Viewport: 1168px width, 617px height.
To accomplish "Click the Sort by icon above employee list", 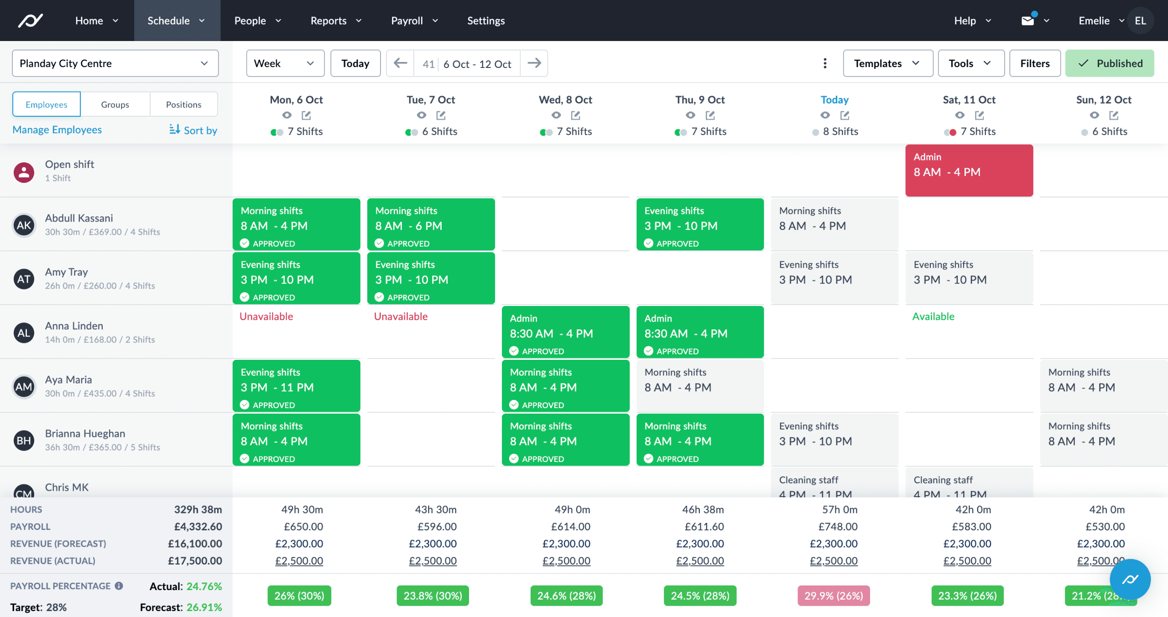I will (x=175, y=130).
